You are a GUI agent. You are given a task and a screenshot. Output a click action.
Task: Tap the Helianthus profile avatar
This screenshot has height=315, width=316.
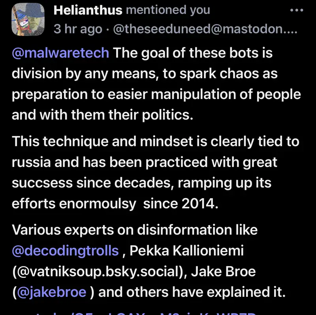[28, 19]
